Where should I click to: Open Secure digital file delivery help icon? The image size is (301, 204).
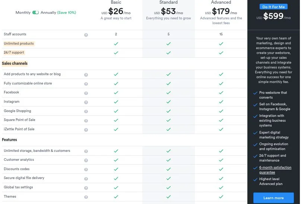(x=86, y=179)
